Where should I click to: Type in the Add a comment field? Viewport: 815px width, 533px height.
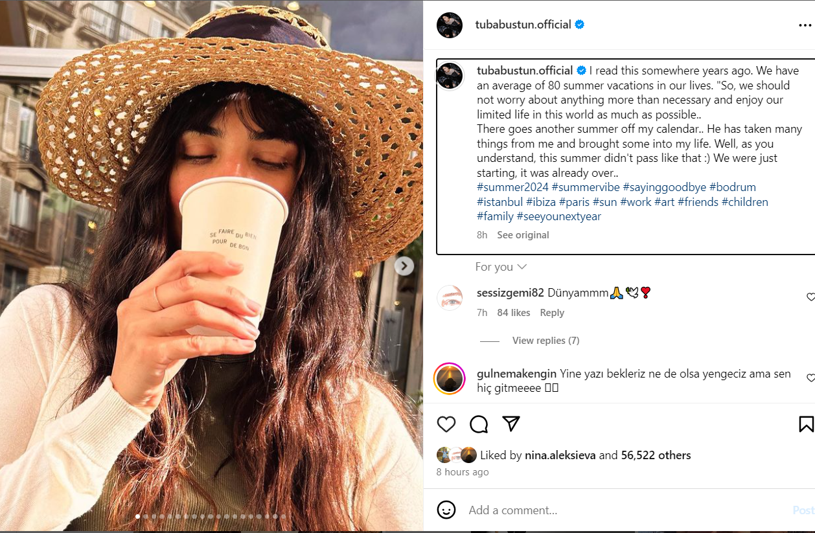pyautogui.click(x=622, y=510)
